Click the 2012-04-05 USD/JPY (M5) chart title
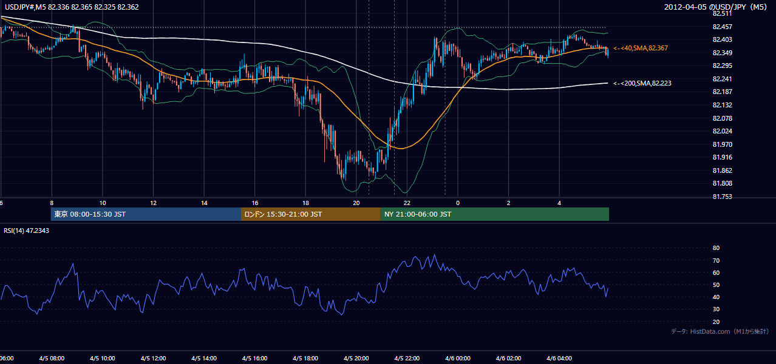This screenshot has height=364, width=776. 716,7
